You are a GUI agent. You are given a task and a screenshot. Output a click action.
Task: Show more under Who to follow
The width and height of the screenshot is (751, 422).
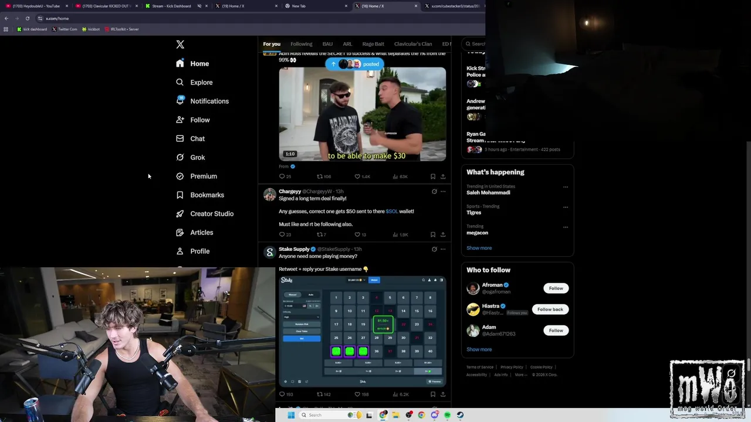tap(479, 349)
